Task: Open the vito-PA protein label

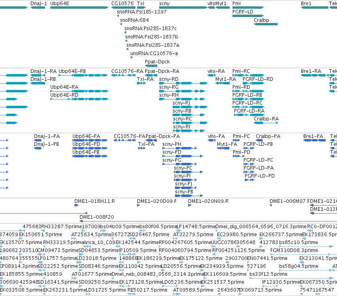Action: pyautogui.click(x=216, y=136)
